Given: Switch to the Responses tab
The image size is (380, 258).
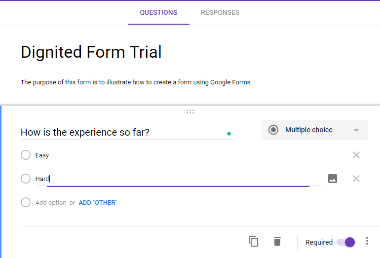Looking at the screenshot, I should [x=220, y=12].
